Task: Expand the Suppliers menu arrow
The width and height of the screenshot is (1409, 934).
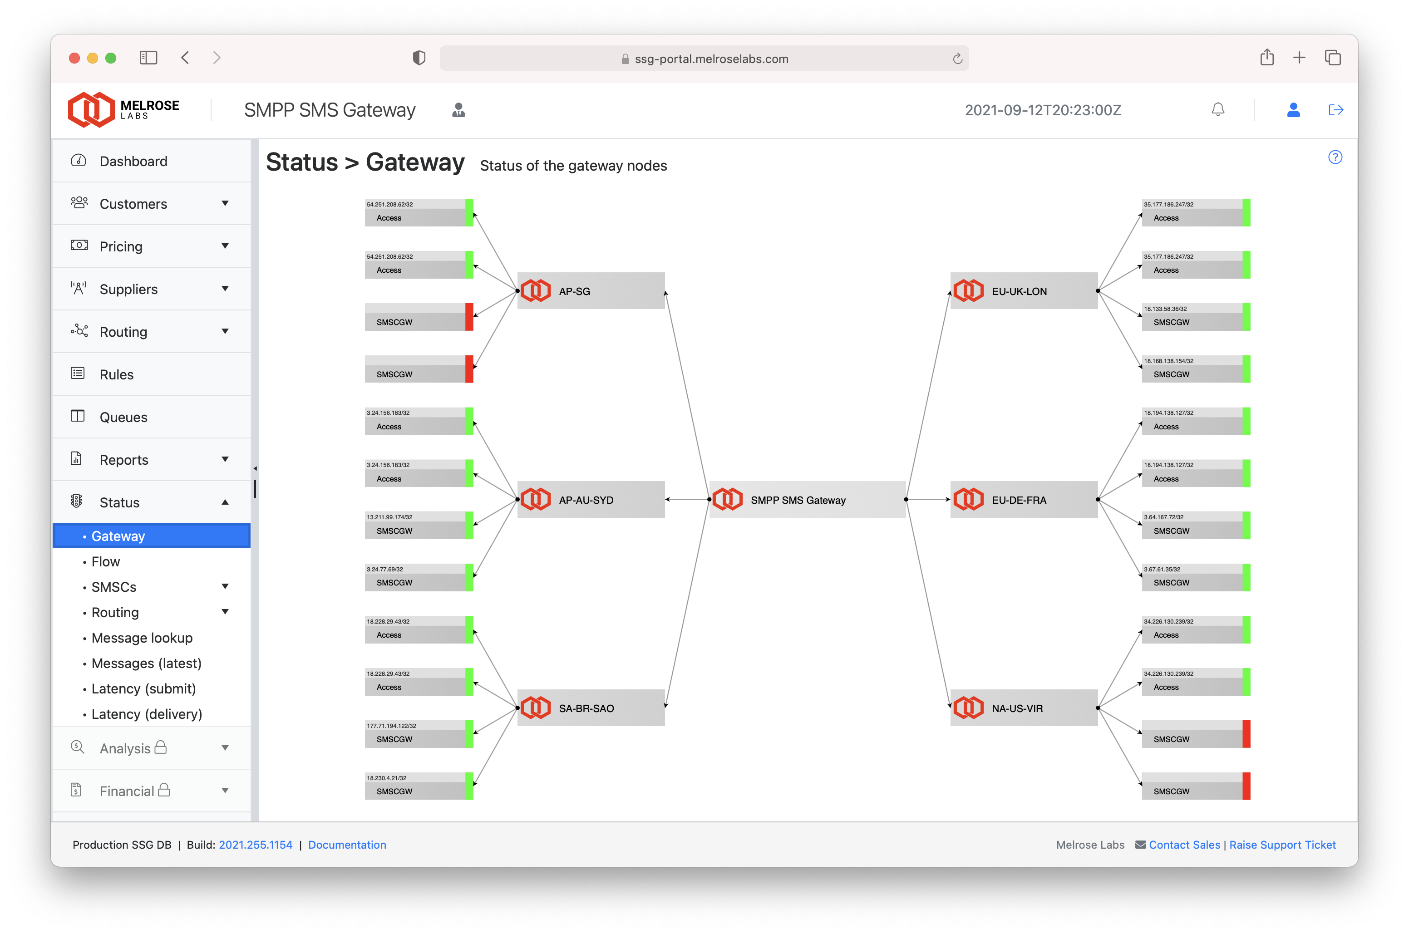Action: pyautogui.click(x=225, y=289)
